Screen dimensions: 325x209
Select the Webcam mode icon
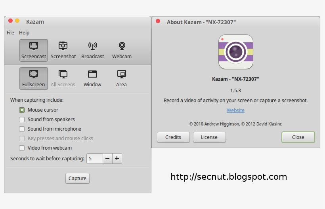coord(122,50)
